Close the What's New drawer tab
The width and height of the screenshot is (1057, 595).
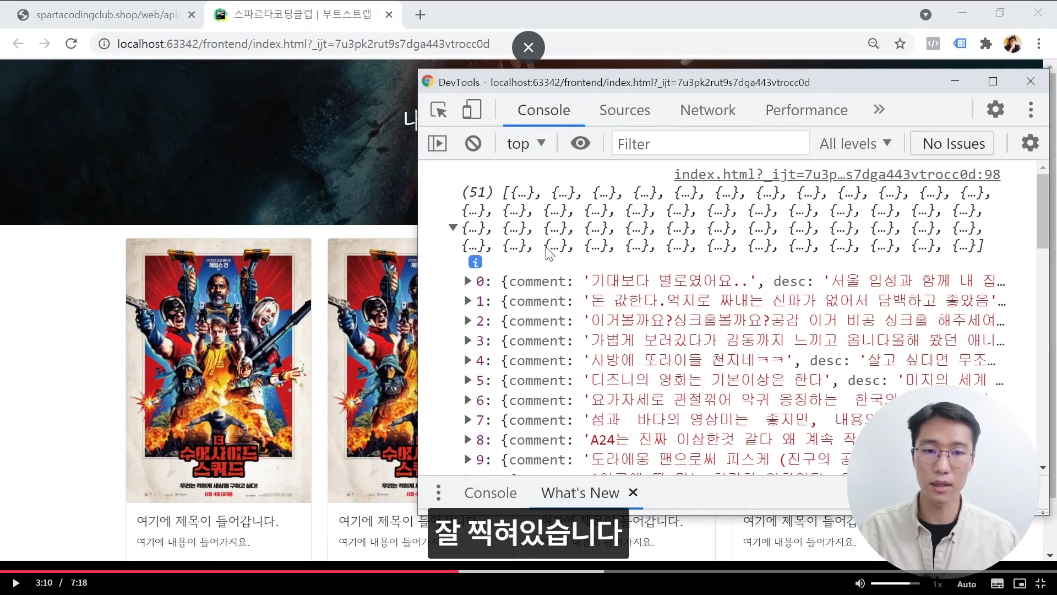(633, 492)
